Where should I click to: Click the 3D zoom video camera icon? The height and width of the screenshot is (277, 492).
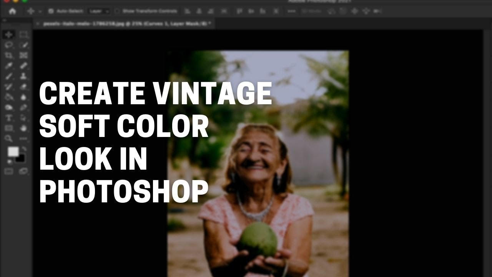tap(378, 11)
